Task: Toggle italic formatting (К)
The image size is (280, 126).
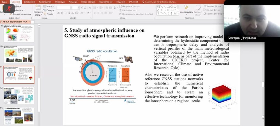Action: (x=62, y=13)
